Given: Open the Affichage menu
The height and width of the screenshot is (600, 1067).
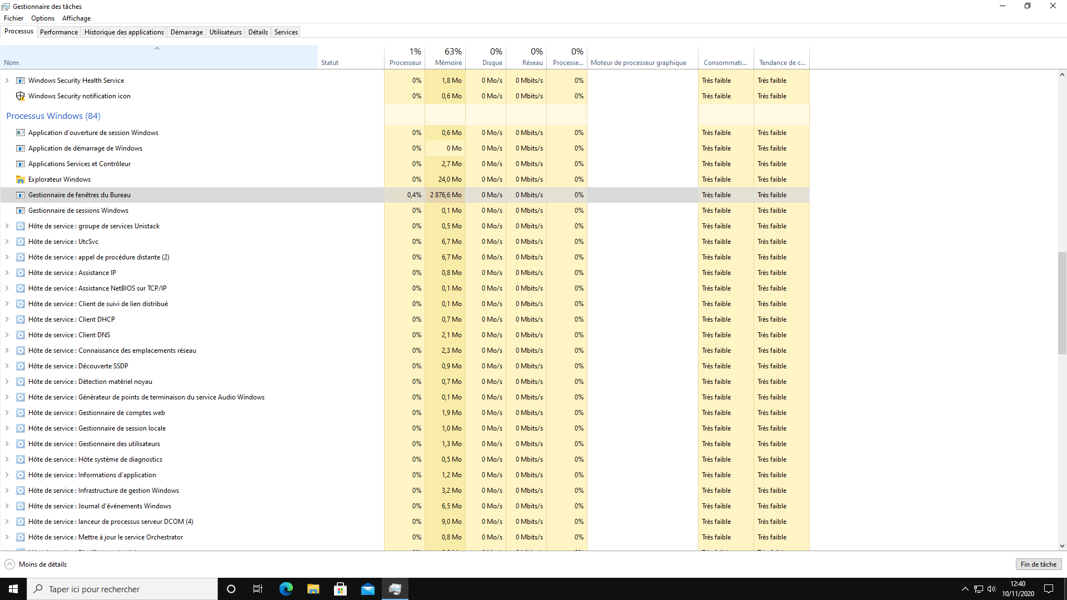Looking at the screenshot, I should [76, 18].
